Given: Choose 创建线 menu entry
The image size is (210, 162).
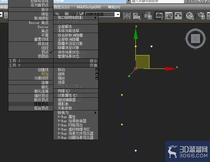Looking at the screenshot, I should [31, 70].
